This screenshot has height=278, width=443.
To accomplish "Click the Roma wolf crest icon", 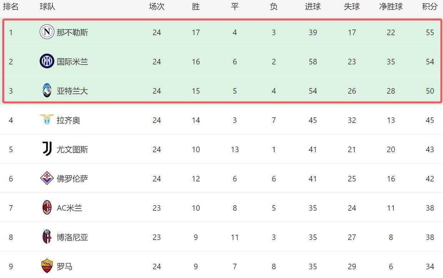I will pyautogui.click(x=47, y=266).
